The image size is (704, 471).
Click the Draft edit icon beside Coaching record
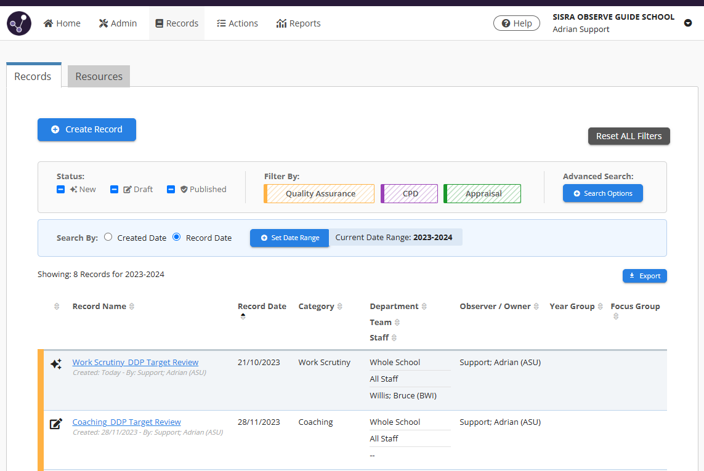coord(56,424)
